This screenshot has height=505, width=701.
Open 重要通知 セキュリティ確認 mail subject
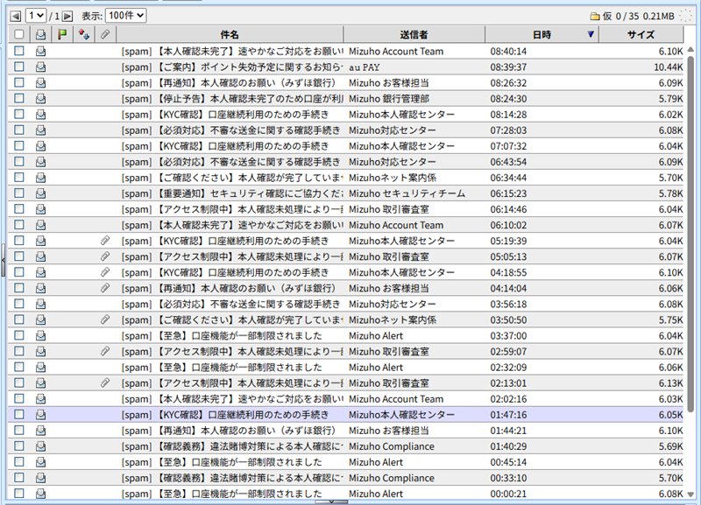coord(232,193)
